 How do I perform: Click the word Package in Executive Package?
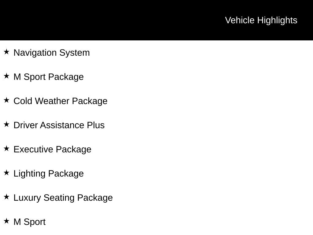click(x=73, y=150)
